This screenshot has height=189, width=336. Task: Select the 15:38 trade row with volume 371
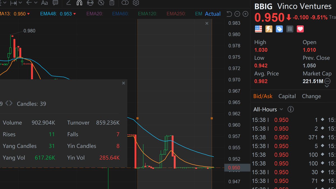tap(293, 137)
